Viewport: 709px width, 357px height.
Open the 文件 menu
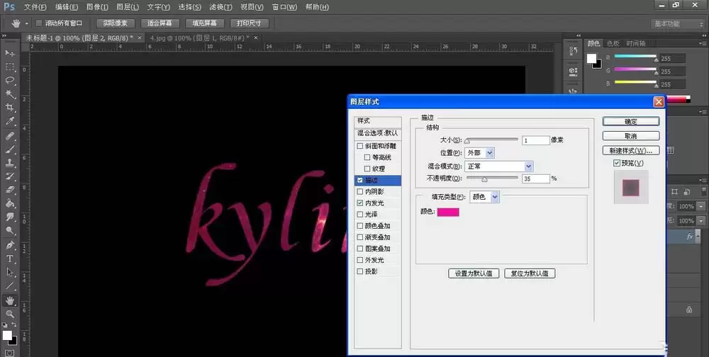(35, 7)
